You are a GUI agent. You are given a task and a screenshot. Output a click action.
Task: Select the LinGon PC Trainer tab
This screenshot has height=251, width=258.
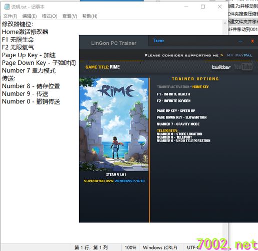pyautogui.click(x=114, y=43)
